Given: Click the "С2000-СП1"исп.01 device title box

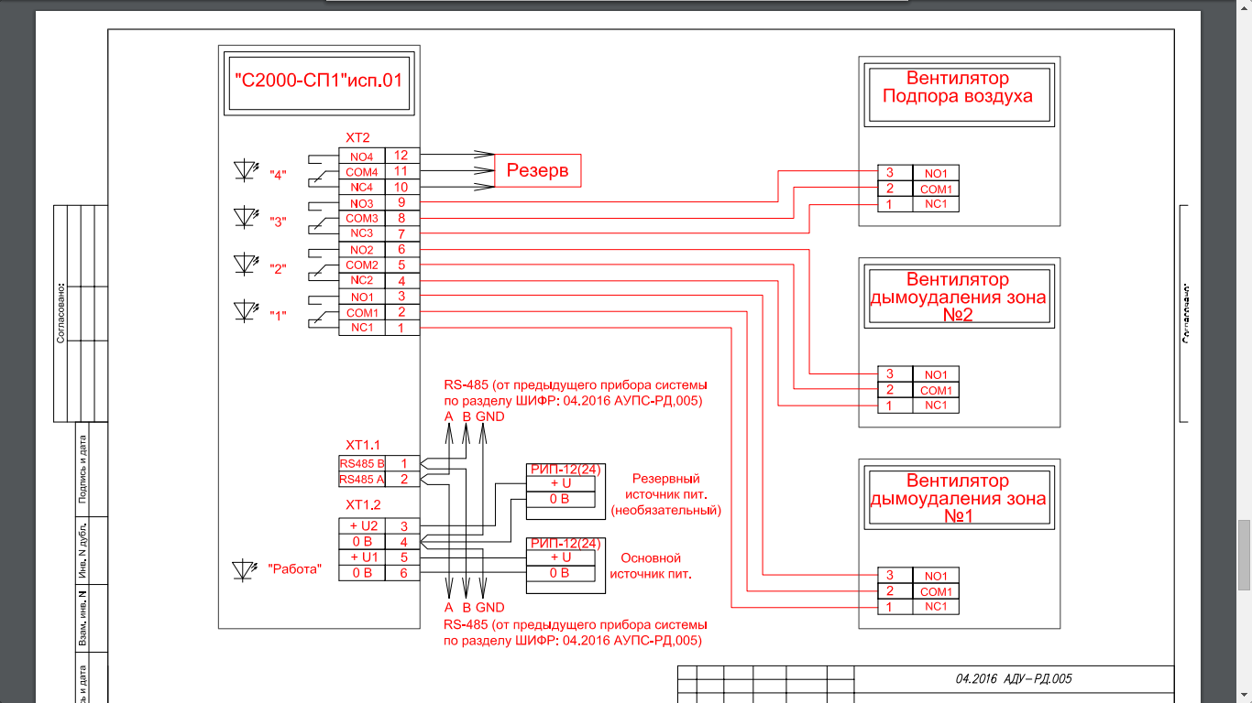Looking at the screenshot, I should tap(319, 84).
